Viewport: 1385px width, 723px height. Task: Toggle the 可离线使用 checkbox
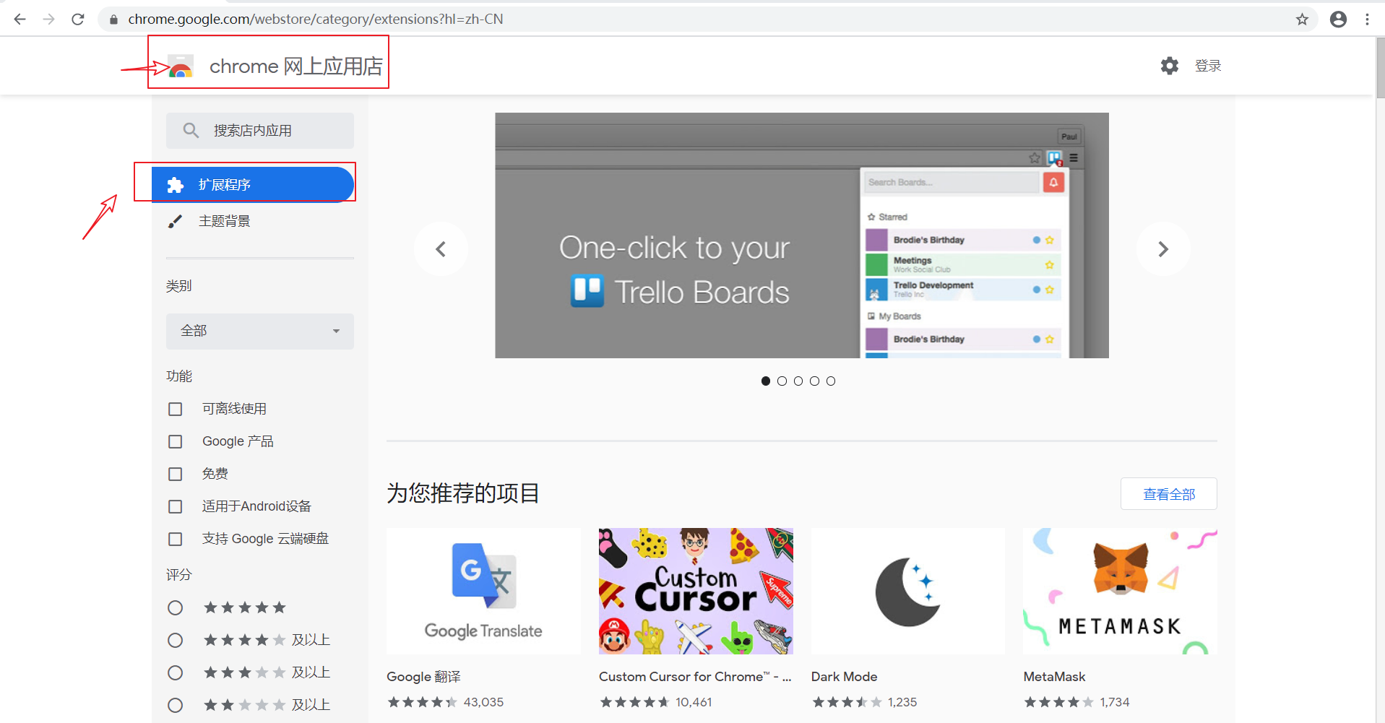175,409
